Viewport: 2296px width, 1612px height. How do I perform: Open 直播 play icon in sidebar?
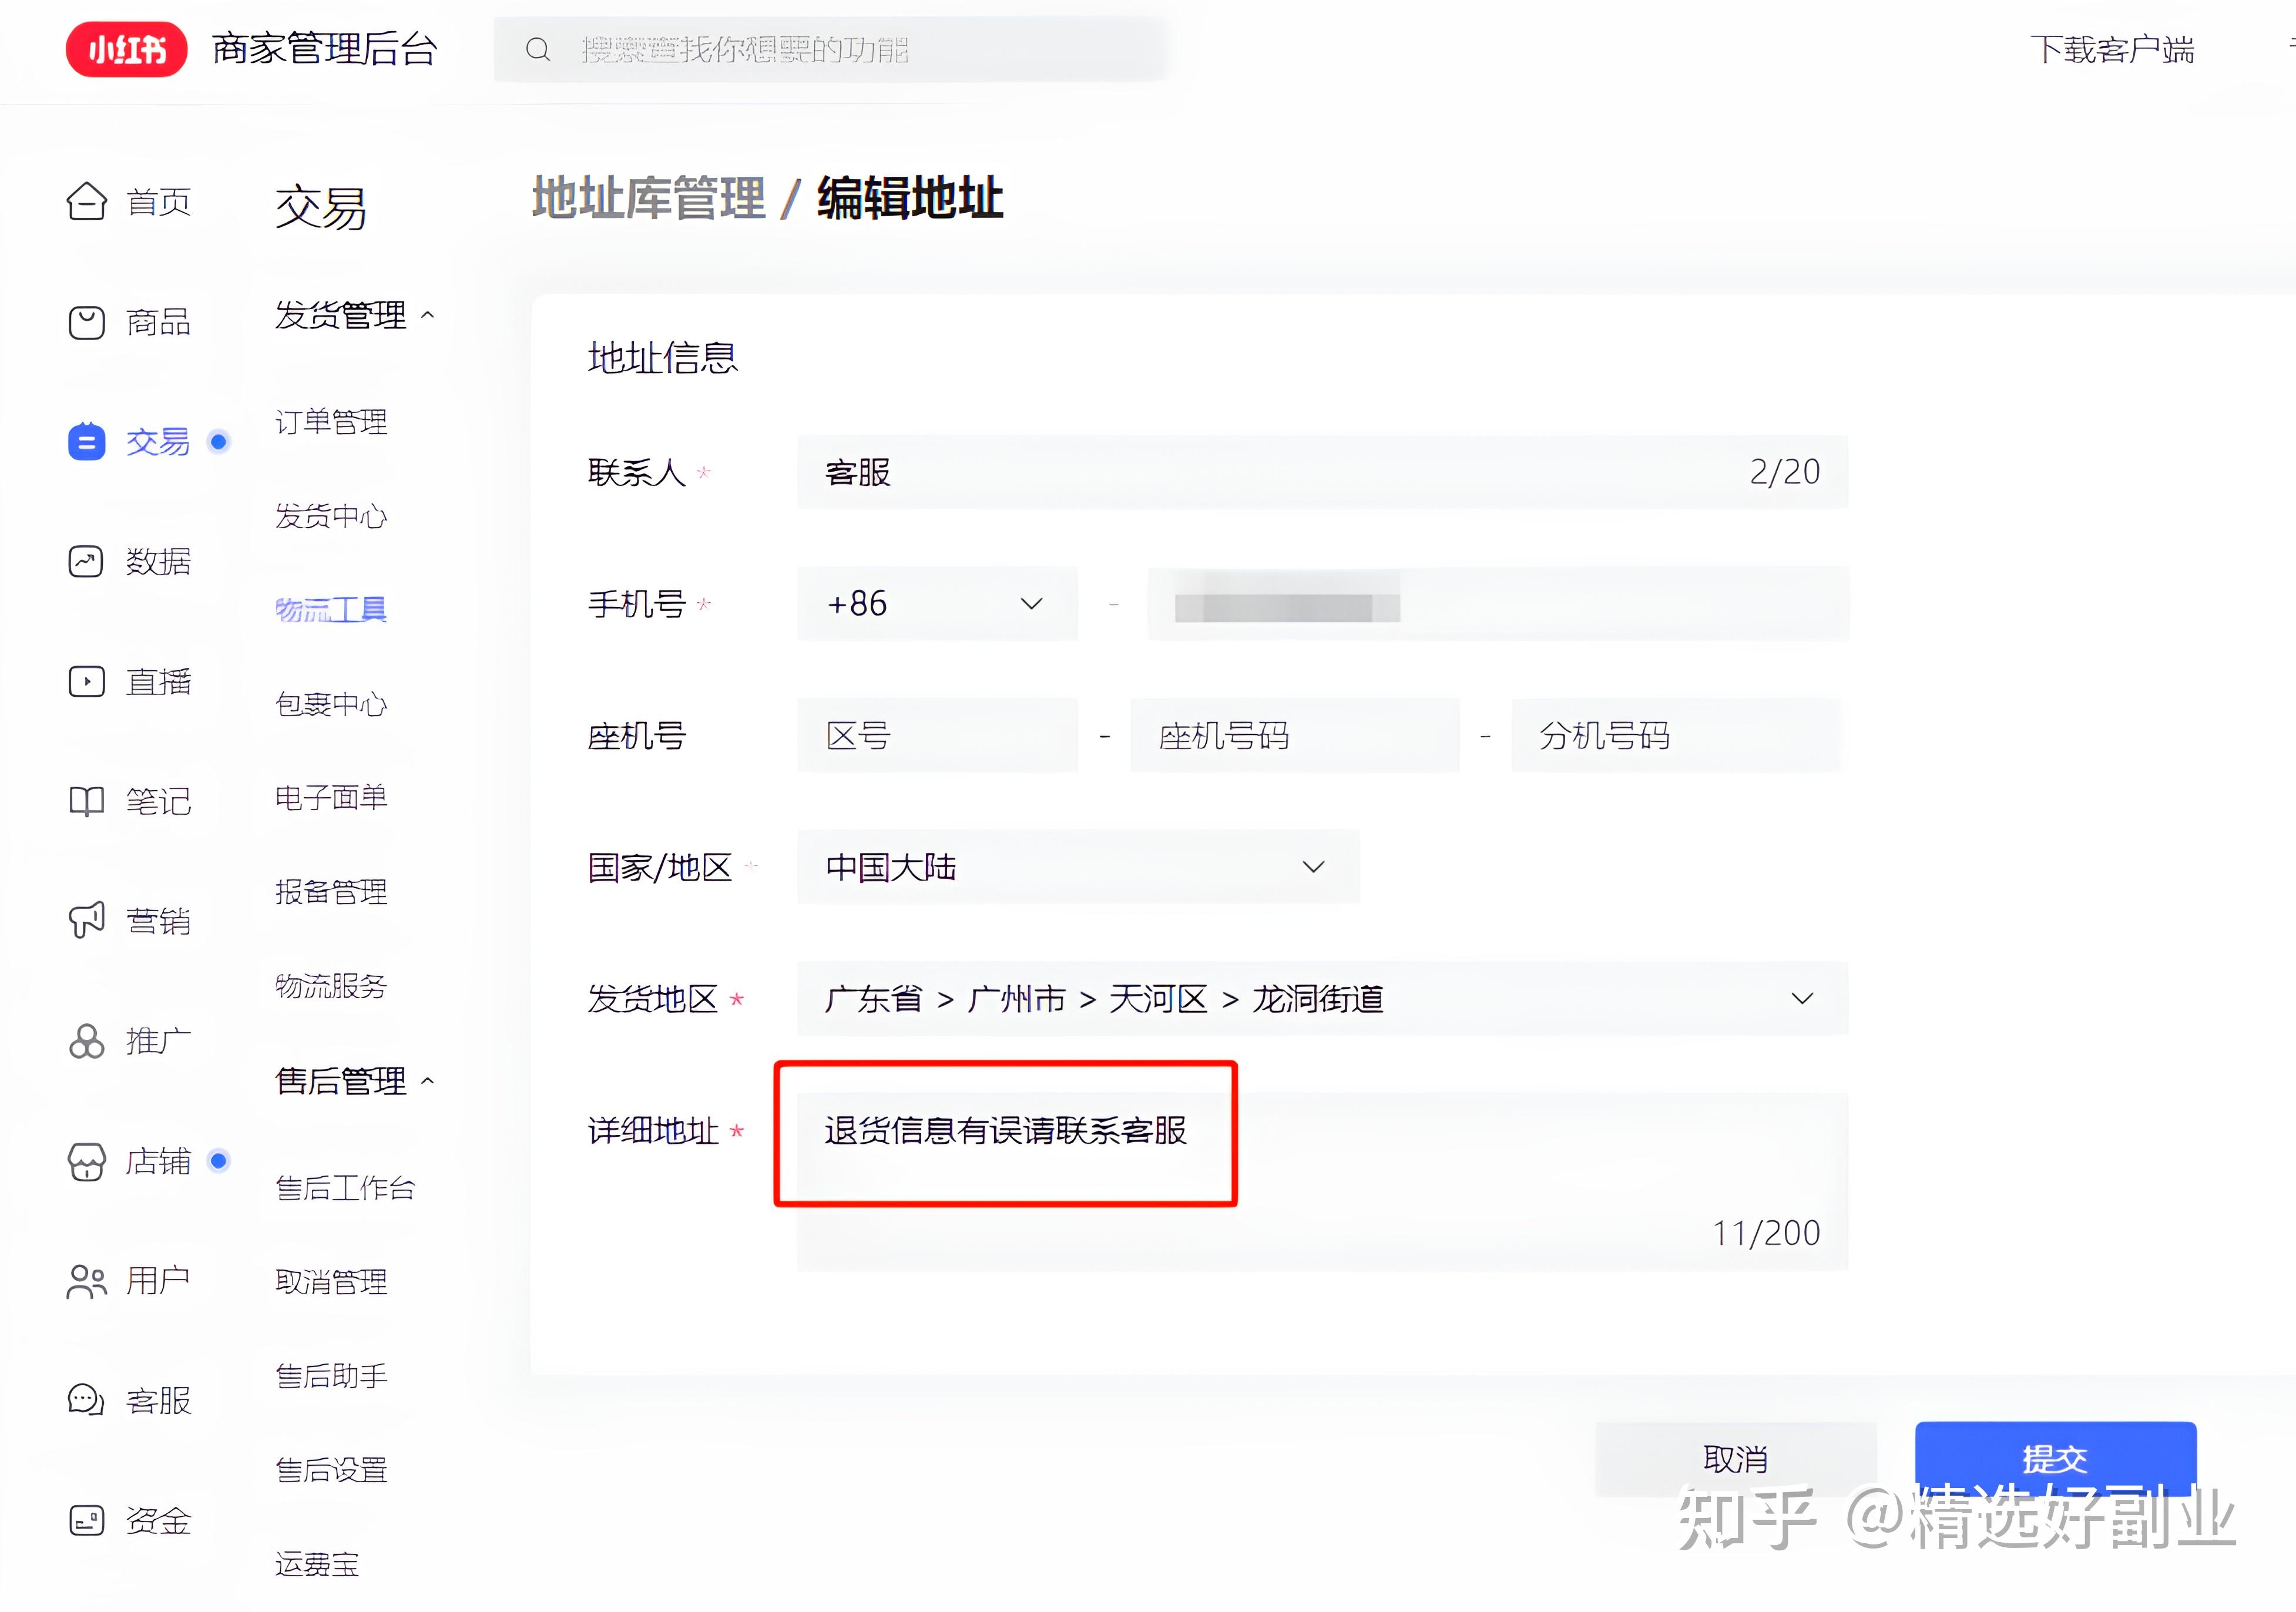tap(87, 682)
